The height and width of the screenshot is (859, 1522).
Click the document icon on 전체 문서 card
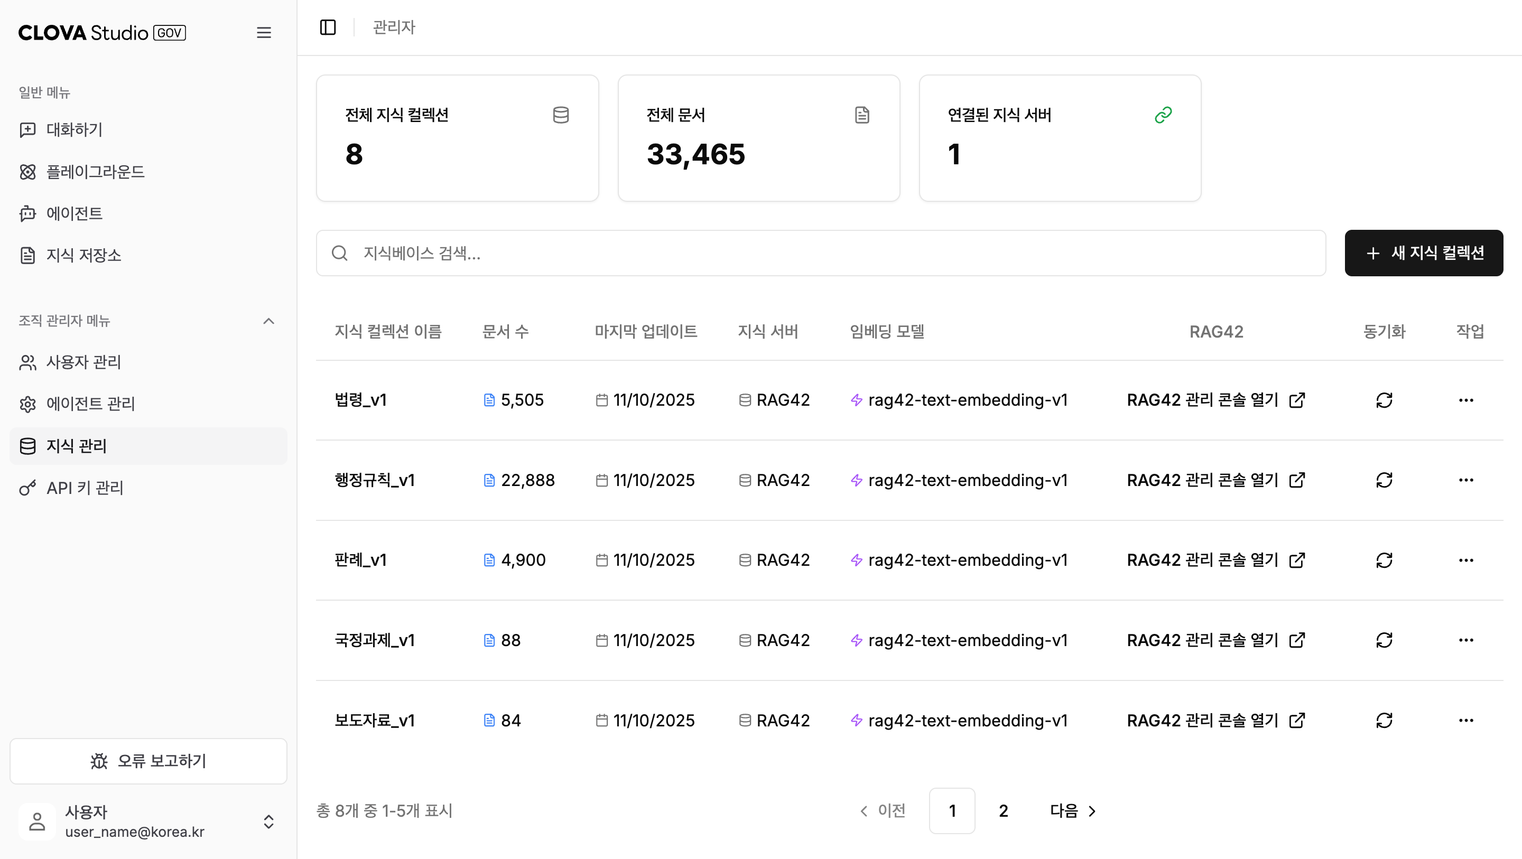click(861, 115)
